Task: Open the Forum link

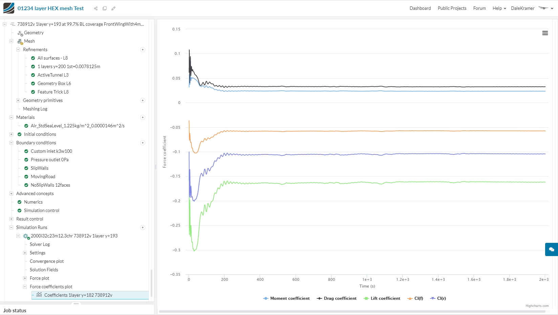Action: coord(479,8)
